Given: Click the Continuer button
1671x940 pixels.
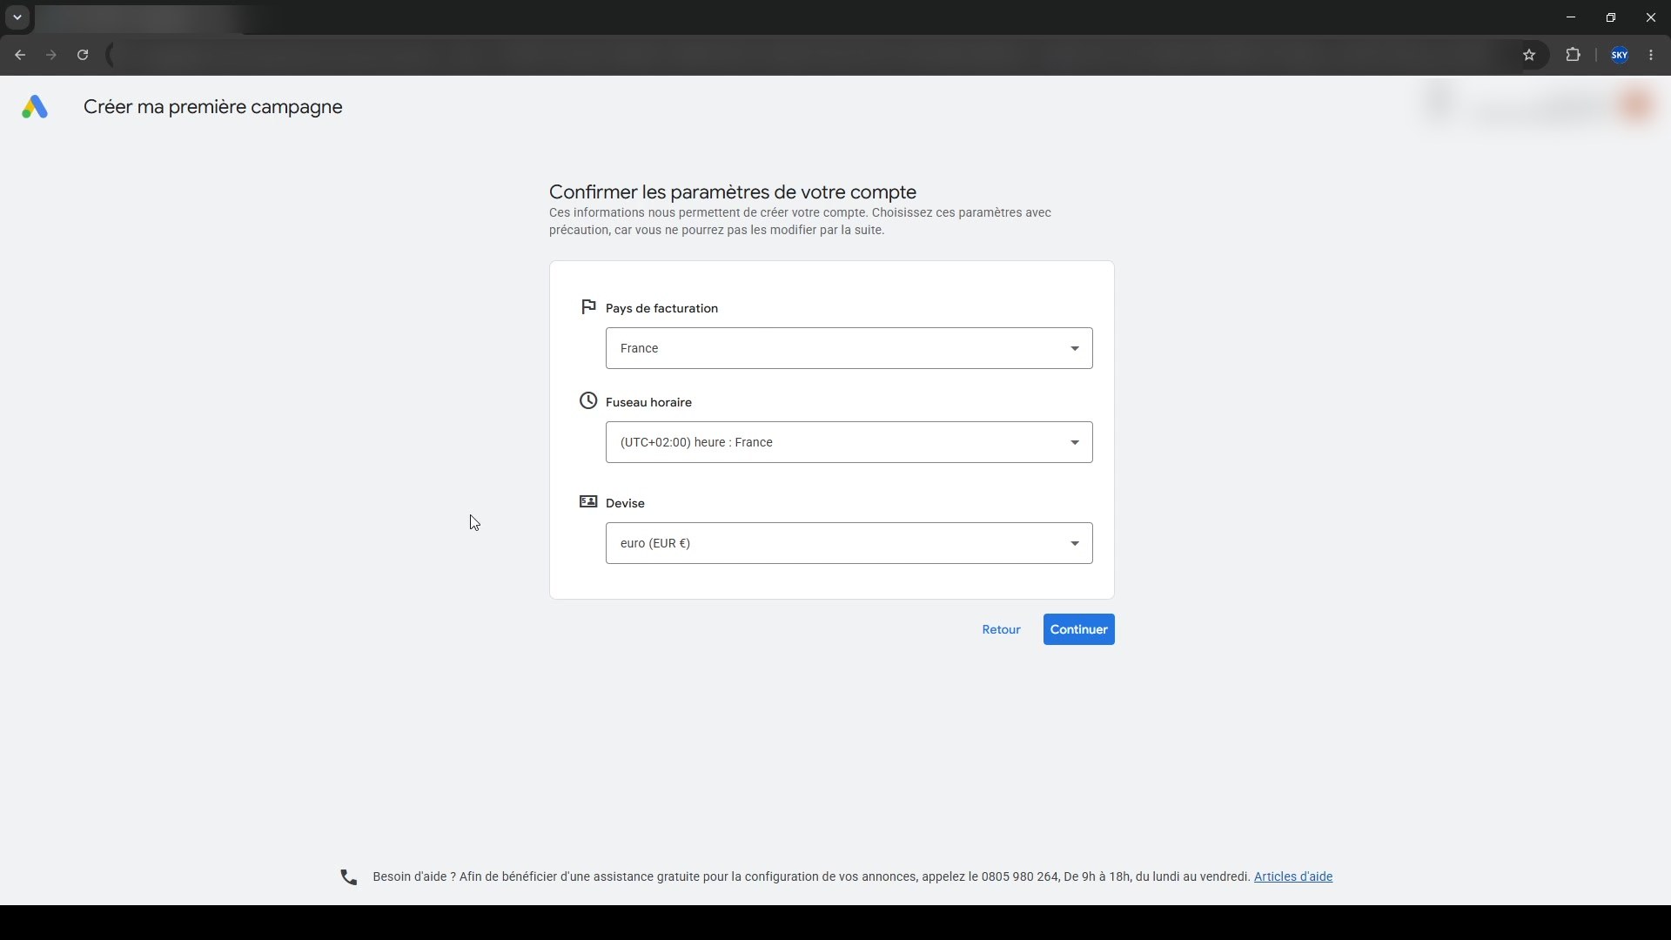Looking at the screenshot, I should click(x=1078, y=629).
